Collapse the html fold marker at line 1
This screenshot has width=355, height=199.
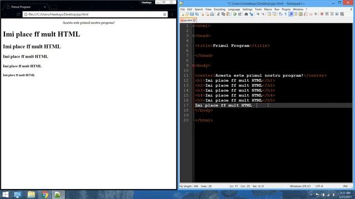pyautogui.click(x=194, y=26)
